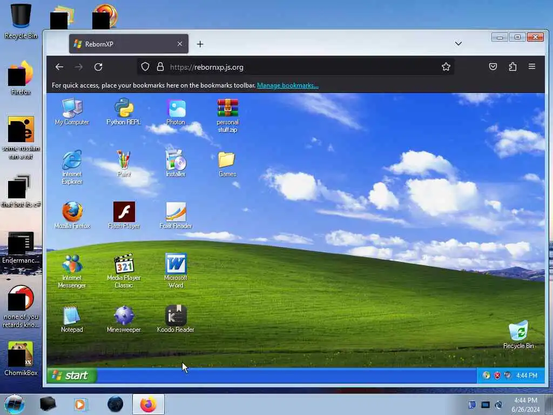The height and width of the screenshot is (415, 553).
Task: Open media player taskbar icon
Action: pyautogui.click(x=80, y=404)
